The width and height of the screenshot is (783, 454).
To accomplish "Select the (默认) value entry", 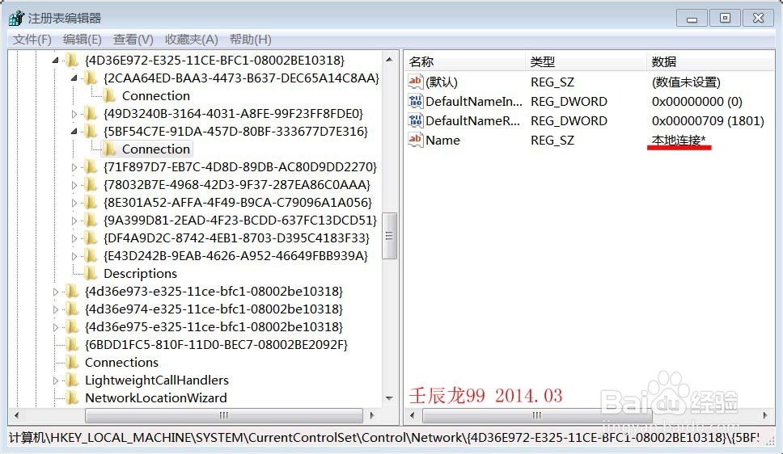I will coord(442,82).
